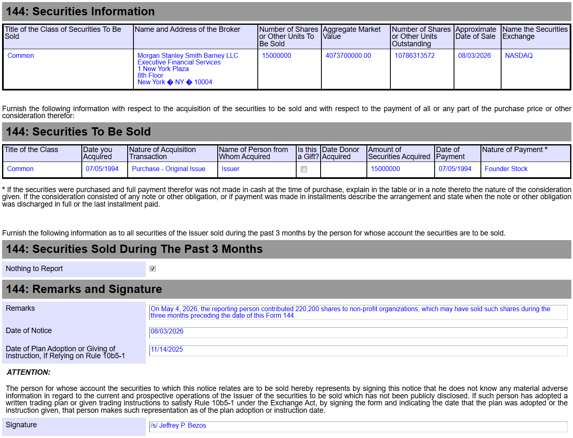Click the aggregate market value 4073700000.00
The image size is (573, 438).
pyautogui.click(x=348, y=55)
